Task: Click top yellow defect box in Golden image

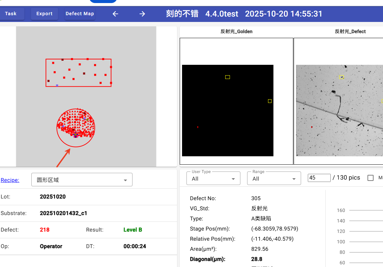Action: tap(228, 77)
